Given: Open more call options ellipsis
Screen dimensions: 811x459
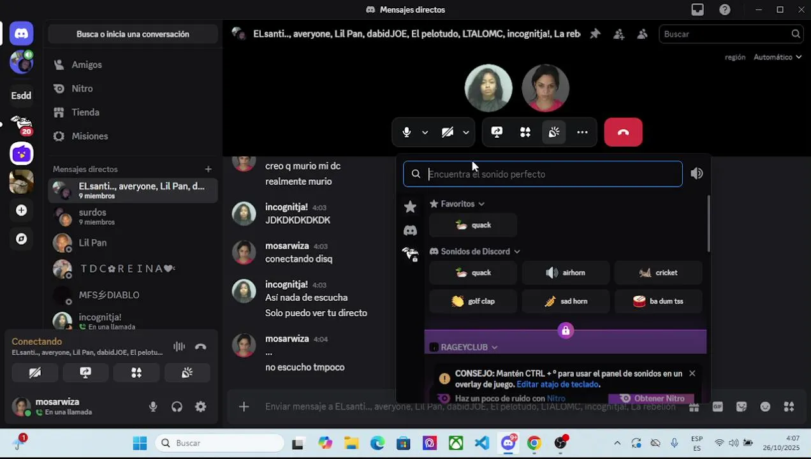Looking at the screenshot, I should click(582, 133).
